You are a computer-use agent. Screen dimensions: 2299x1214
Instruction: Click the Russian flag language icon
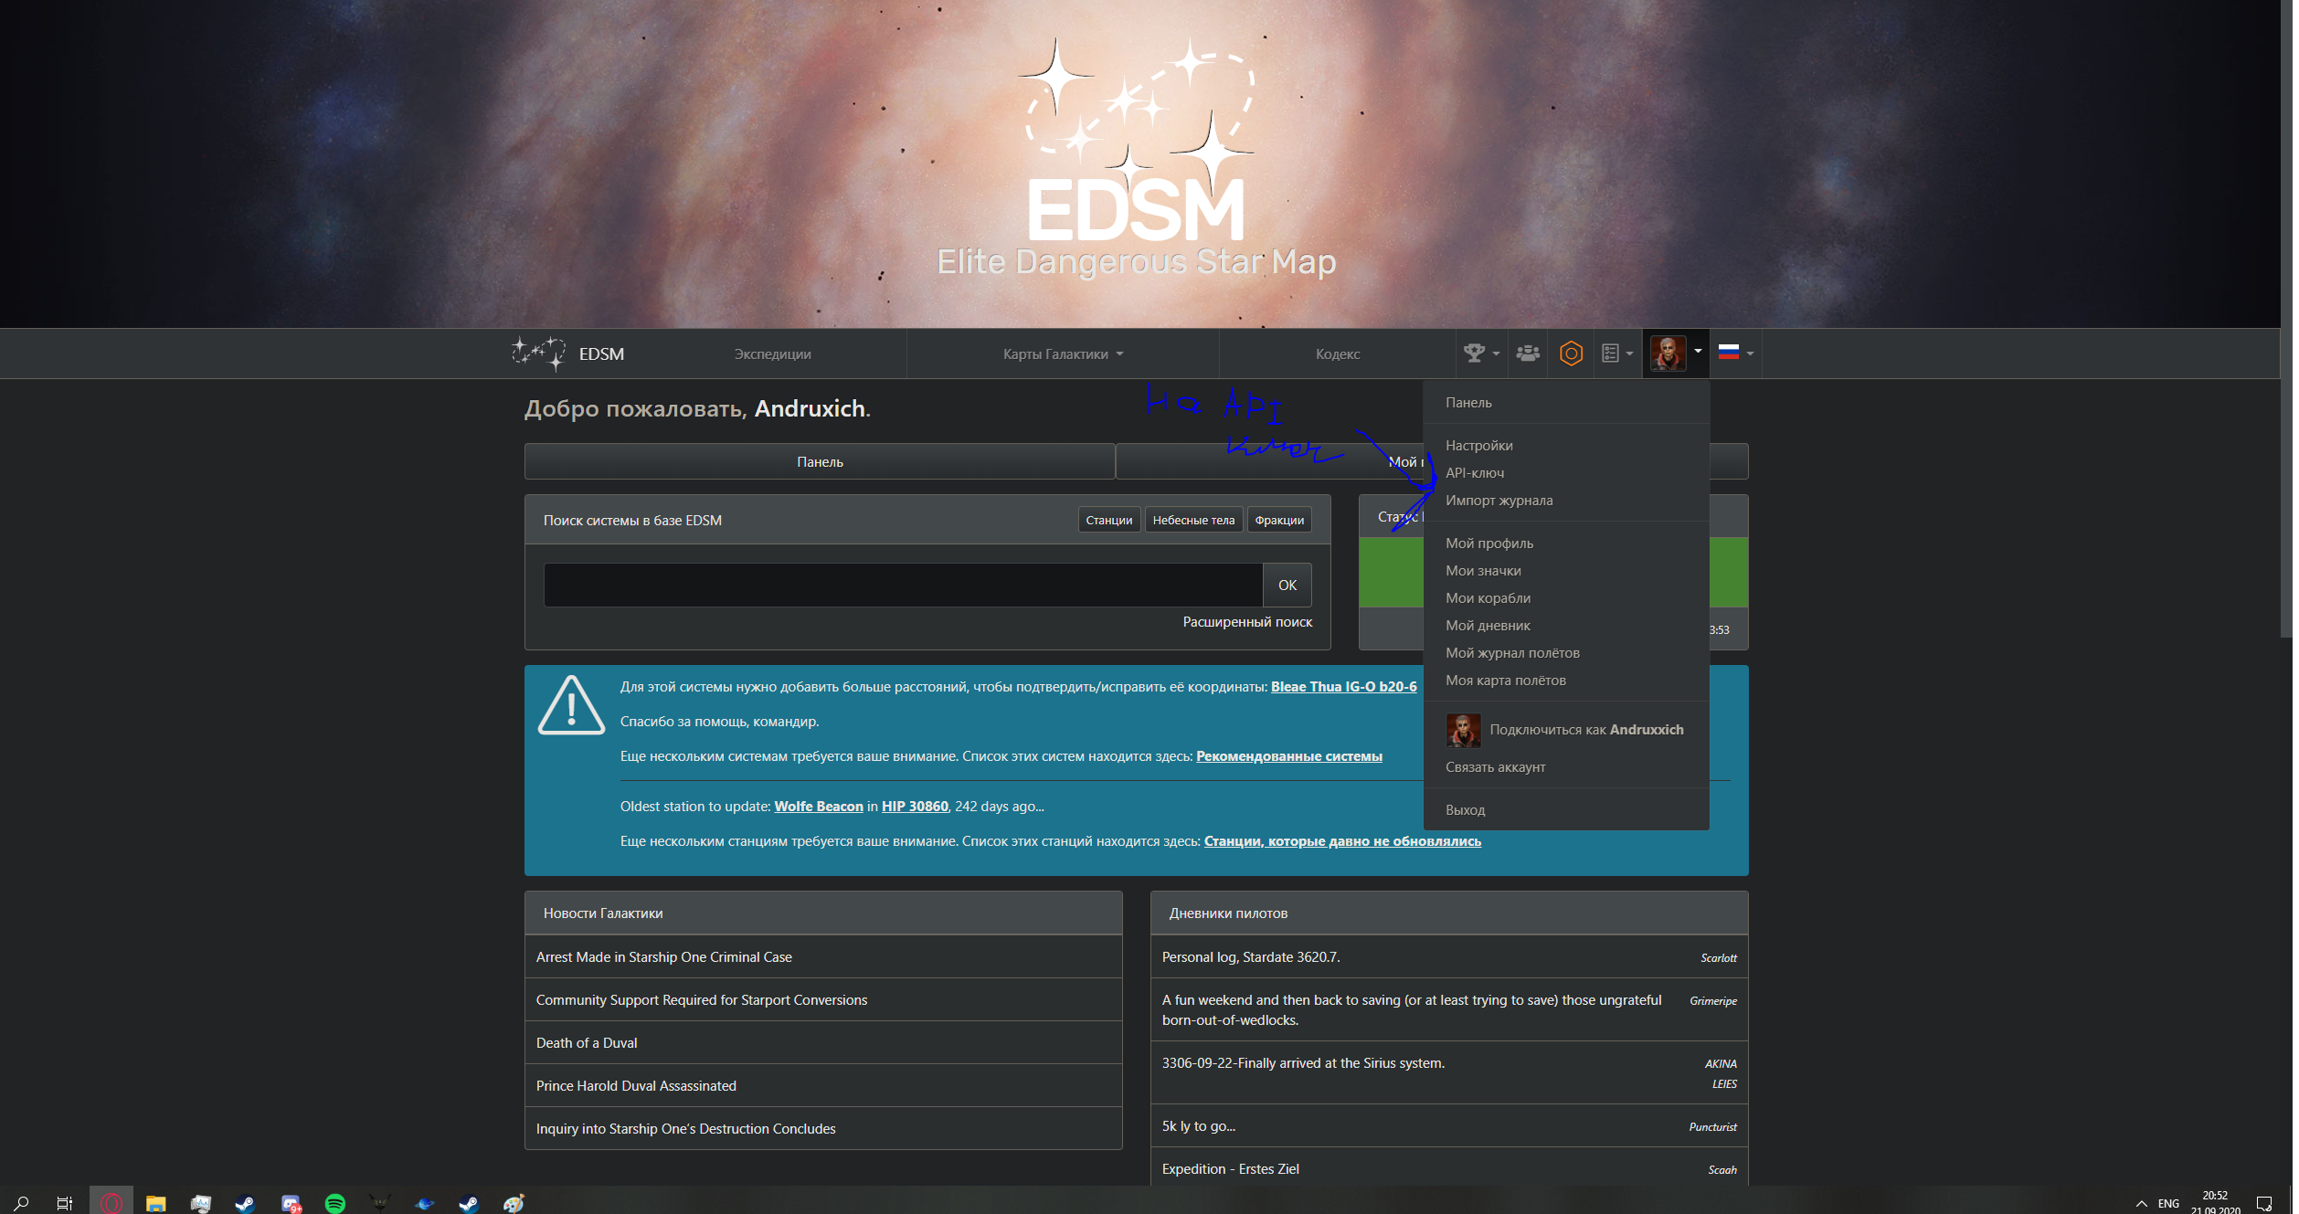click(x=1728, y=352)
